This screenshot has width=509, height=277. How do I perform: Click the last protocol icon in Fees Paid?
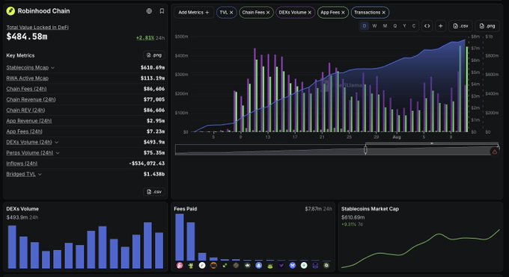326,265
